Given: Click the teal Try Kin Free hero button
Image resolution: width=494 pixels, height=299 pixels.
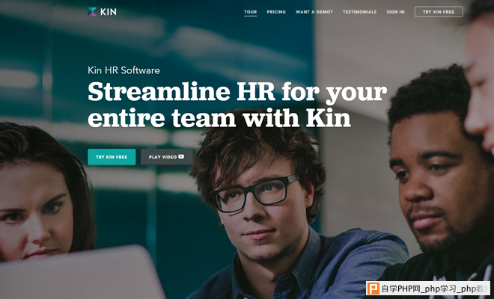Looking at the screenshot, I should click(x=112, y=157).
